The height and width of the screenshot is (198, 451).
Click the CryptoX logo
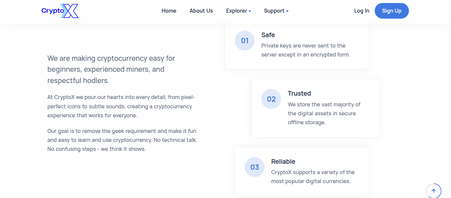[x=60, y=11]
